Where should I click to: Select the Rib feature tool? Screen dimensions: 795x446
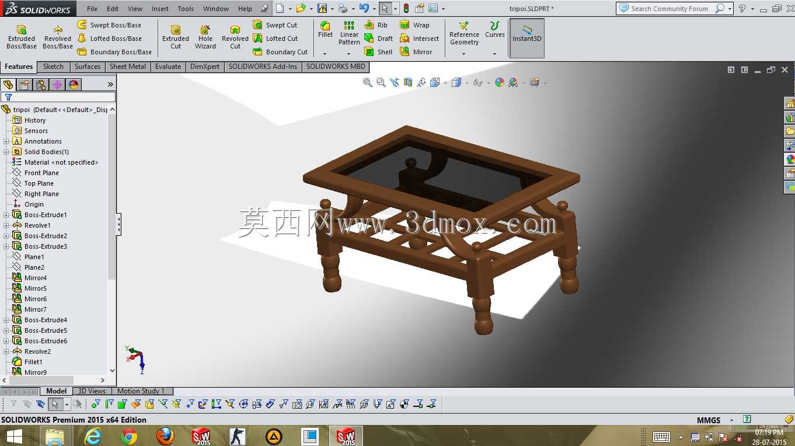coord(376,25)
